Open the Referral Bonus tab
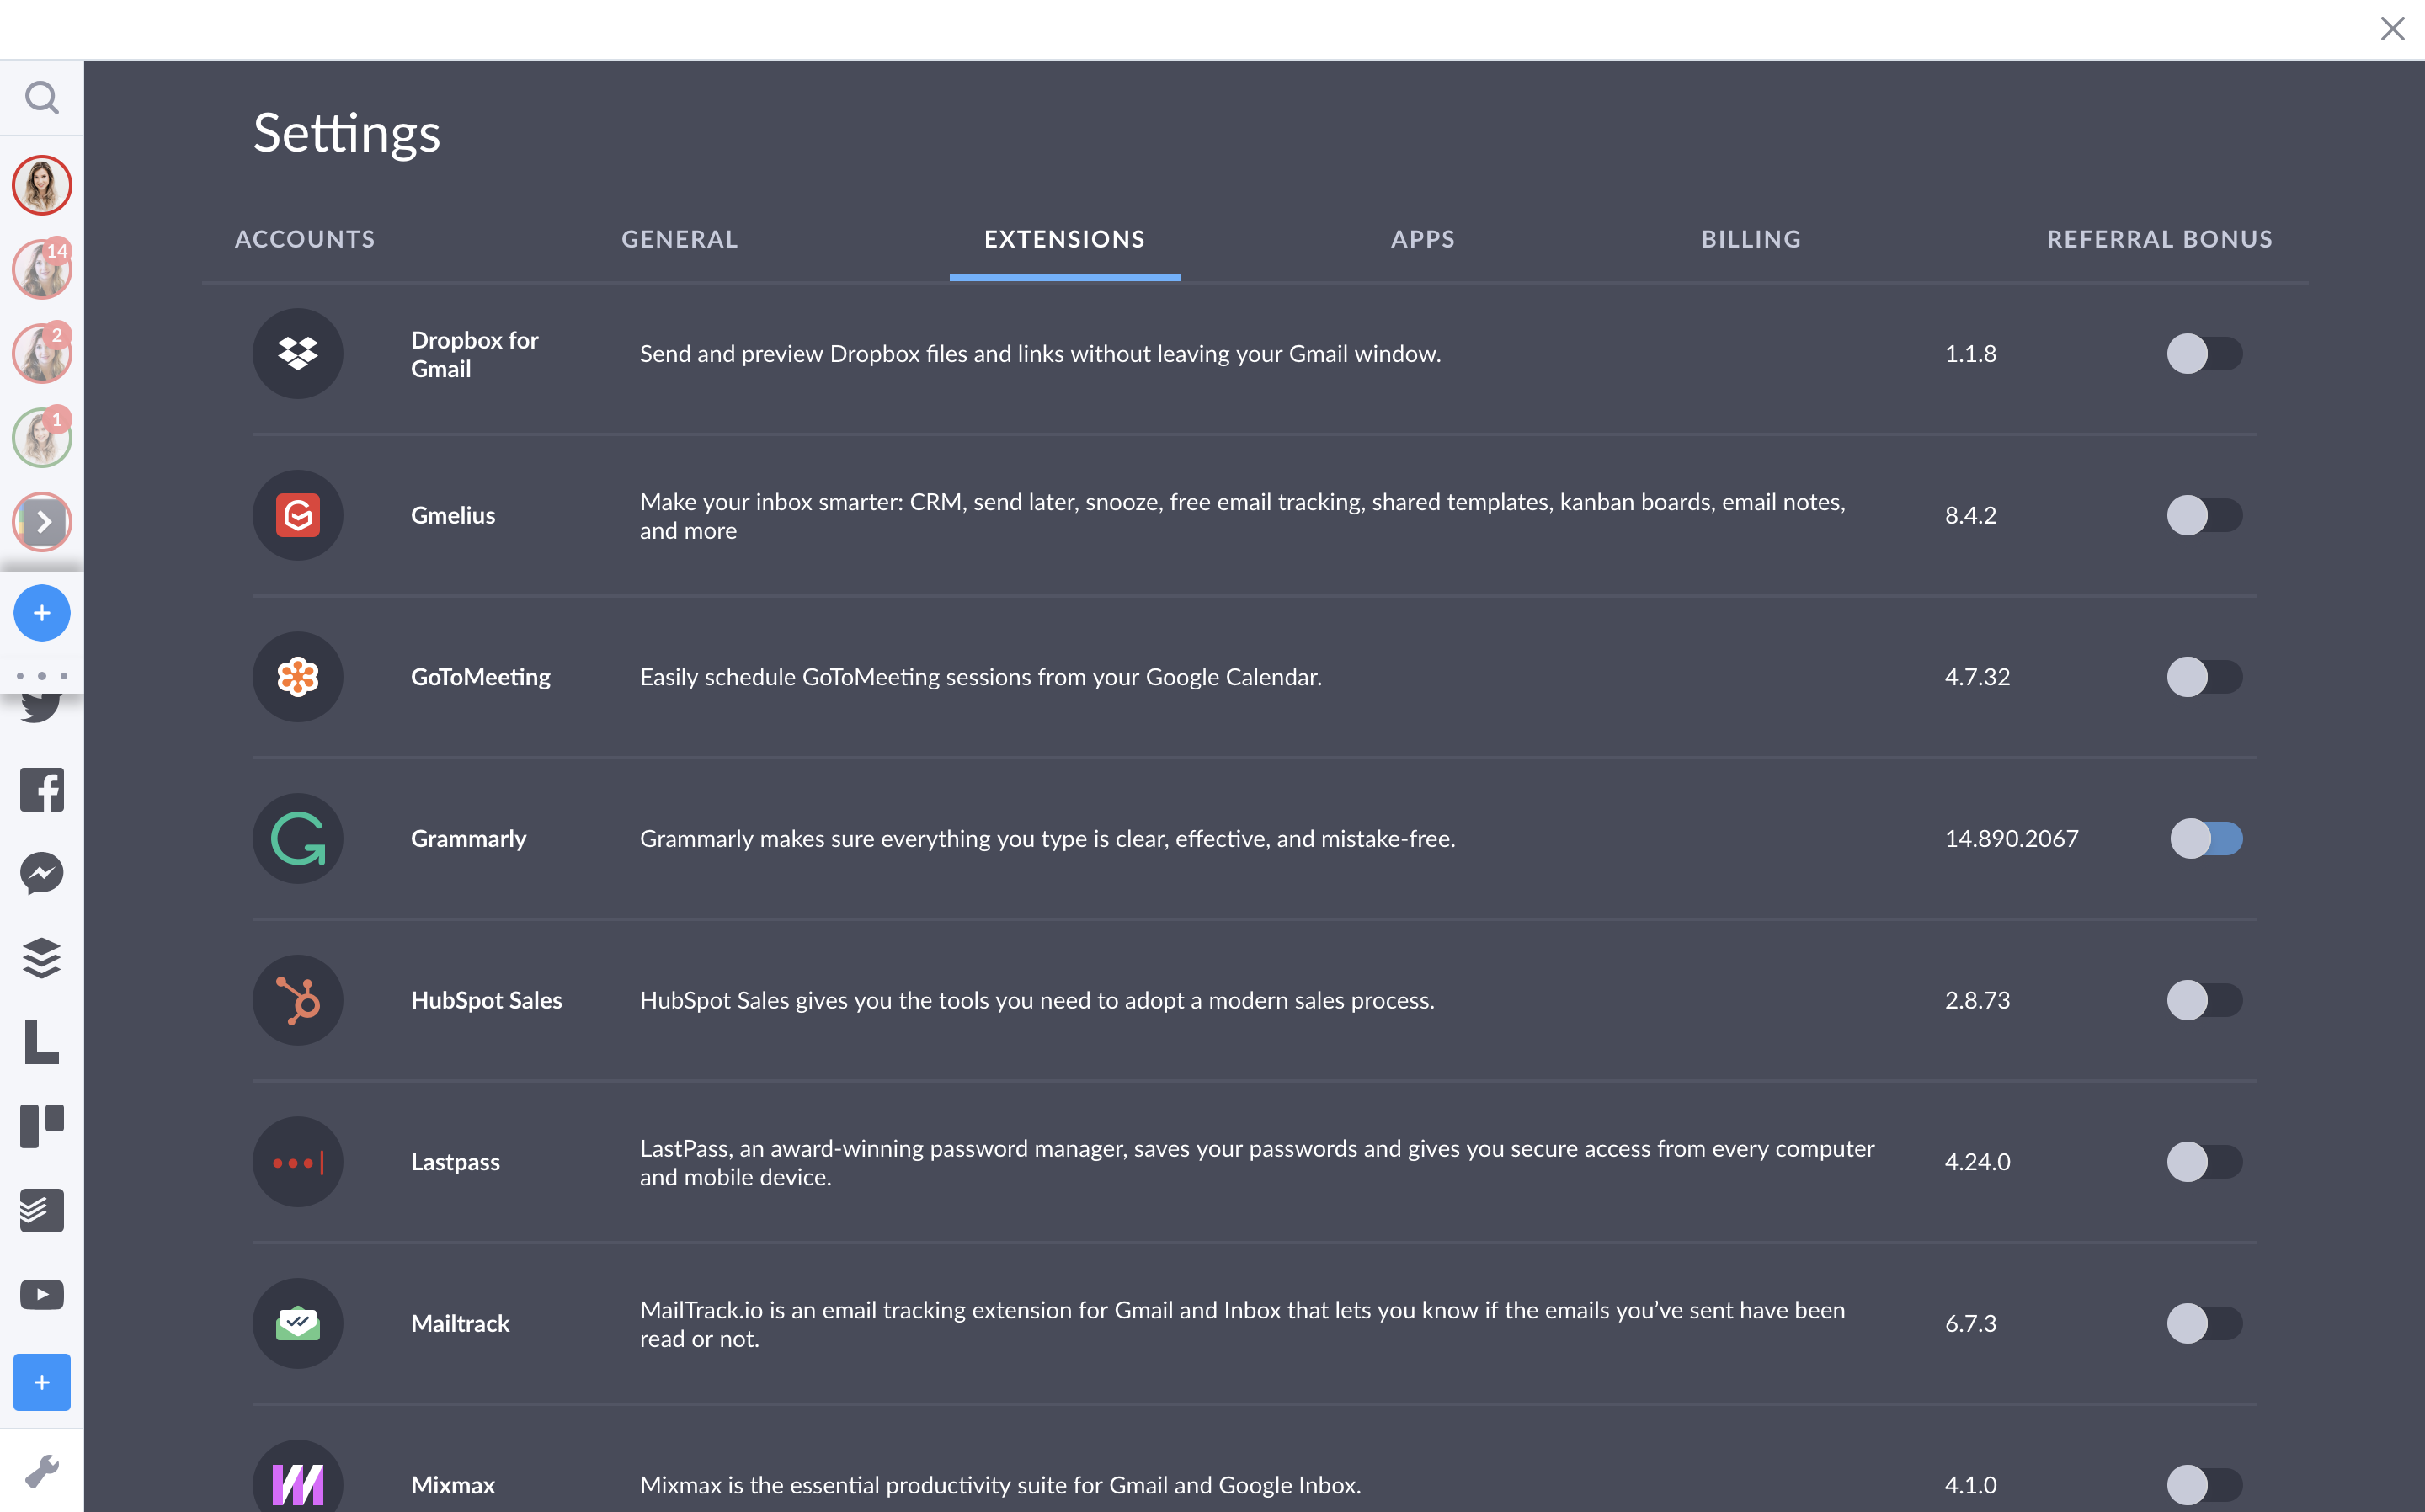This screenshot has width=2425, height=1512. point(2160,239)
